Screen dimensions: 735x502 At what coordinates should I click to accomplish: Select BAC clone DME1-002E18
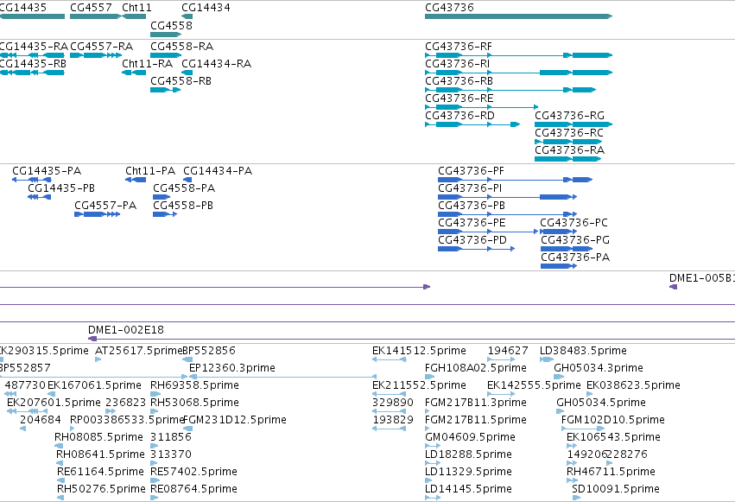(x=412, y=339)
